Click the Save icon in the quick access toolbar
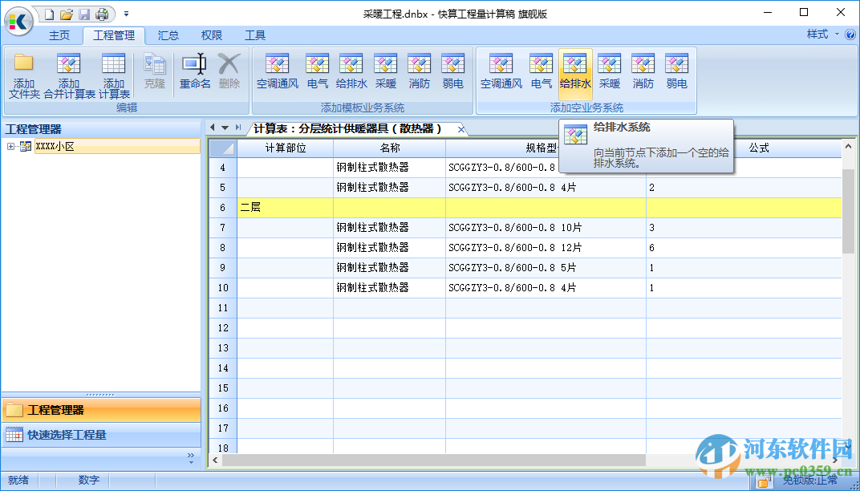 83,14
